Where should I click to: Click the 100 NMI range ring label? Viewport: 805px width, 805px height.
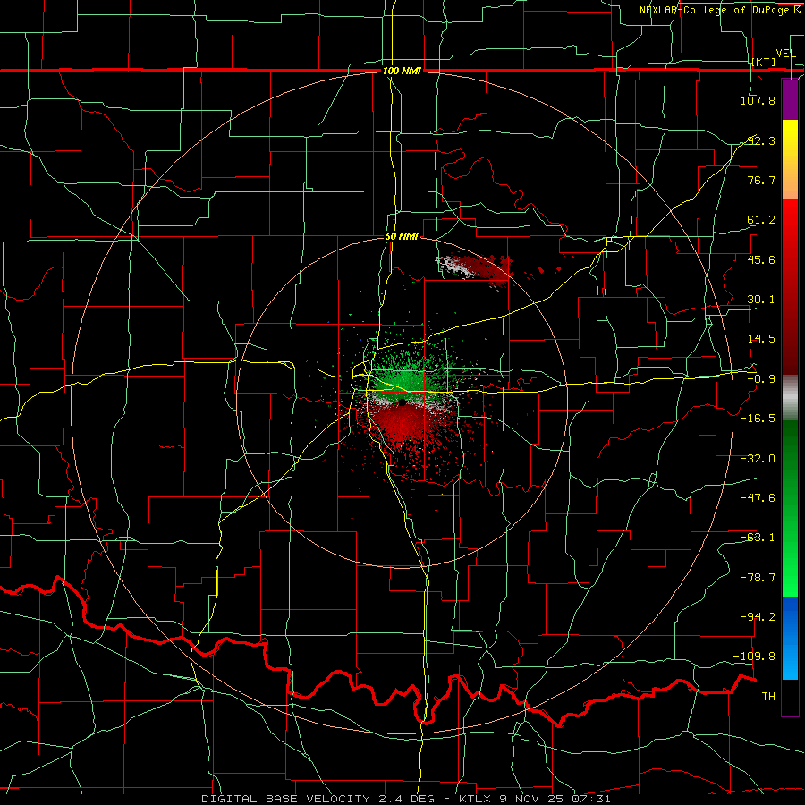402,71
